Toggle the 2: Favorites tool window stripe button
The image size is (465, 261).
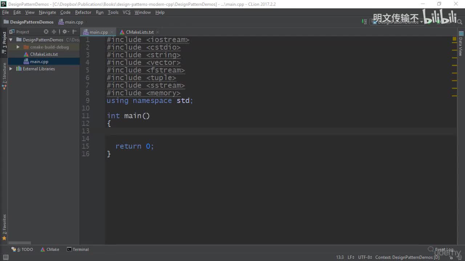tap(4, 227)
